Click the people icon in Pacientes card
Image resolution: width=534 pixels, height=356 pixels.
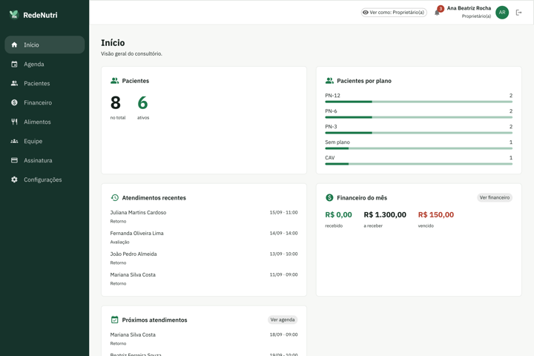click(114, 81)
